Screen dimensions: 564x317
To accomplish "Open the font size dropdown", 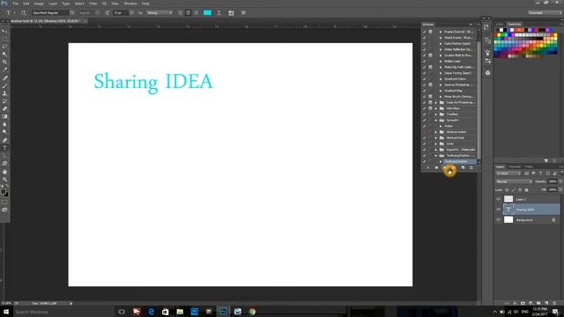I will pos(131,13).
